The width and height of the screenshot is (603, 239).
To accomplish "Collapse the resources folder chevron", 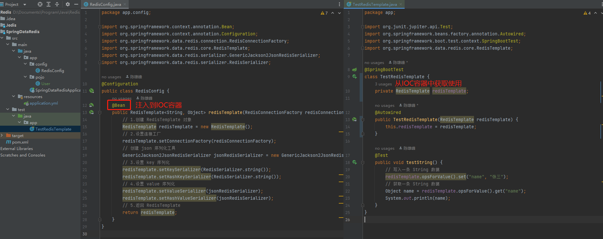I will click(x=14, y=96).
